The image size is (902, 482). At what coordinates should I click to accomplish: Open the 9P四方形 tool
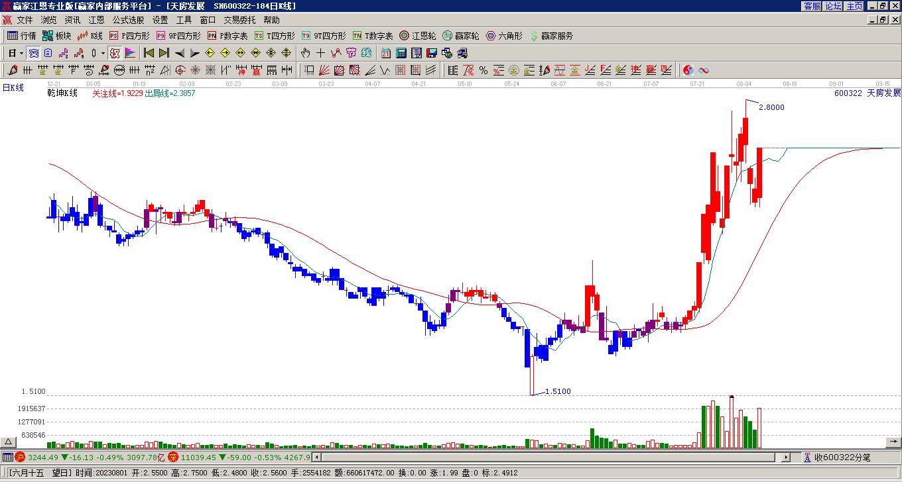pos(178,36)
